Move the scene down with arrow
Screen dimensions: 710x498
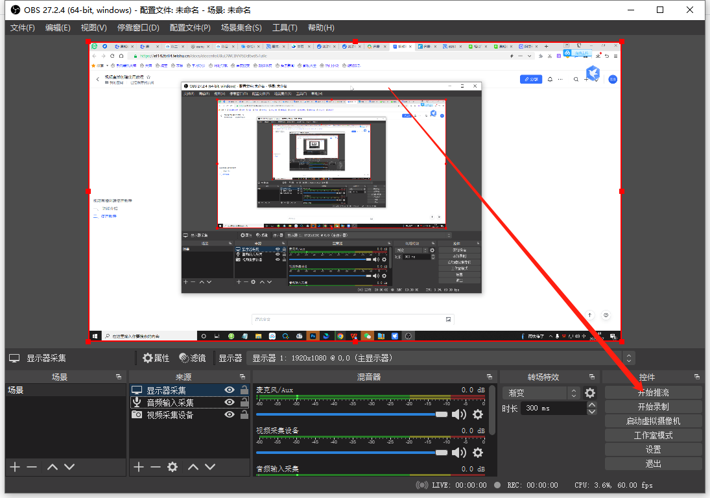(x=69, y=467)
